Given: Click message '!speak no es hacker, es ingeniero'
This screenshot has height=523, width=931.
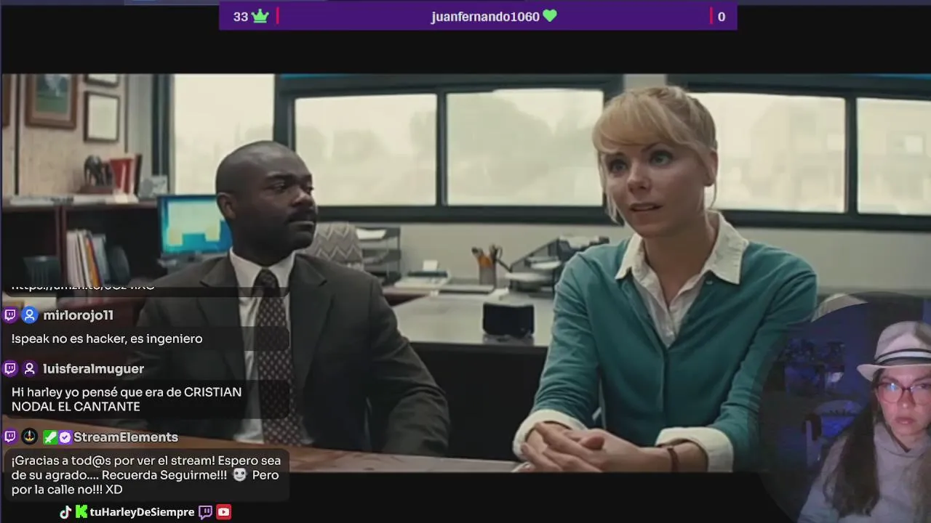Looking at the screenshot, I should [x=107, y=338].
